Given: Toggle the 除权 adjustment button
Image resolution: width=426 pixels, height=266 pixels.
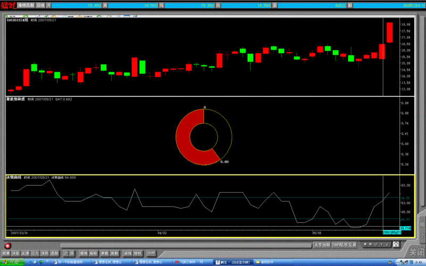Looking at the screenshot, I should click(x=137, y=253).
